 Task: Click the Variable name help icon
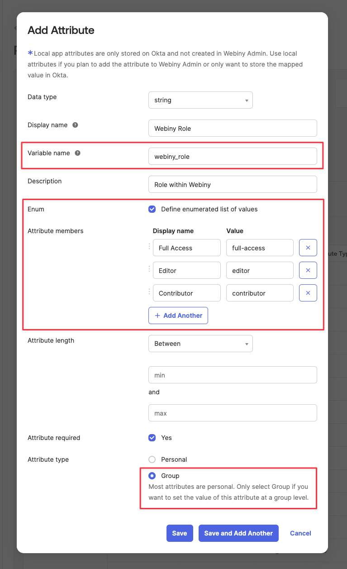click(77, 153)
